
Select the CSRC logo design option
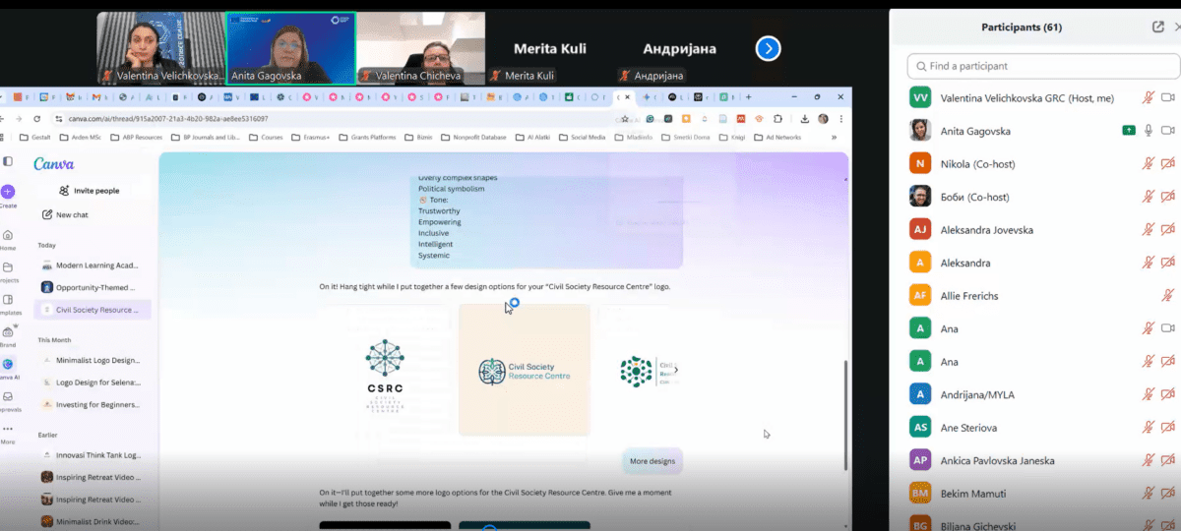click(x=384, y=372)
